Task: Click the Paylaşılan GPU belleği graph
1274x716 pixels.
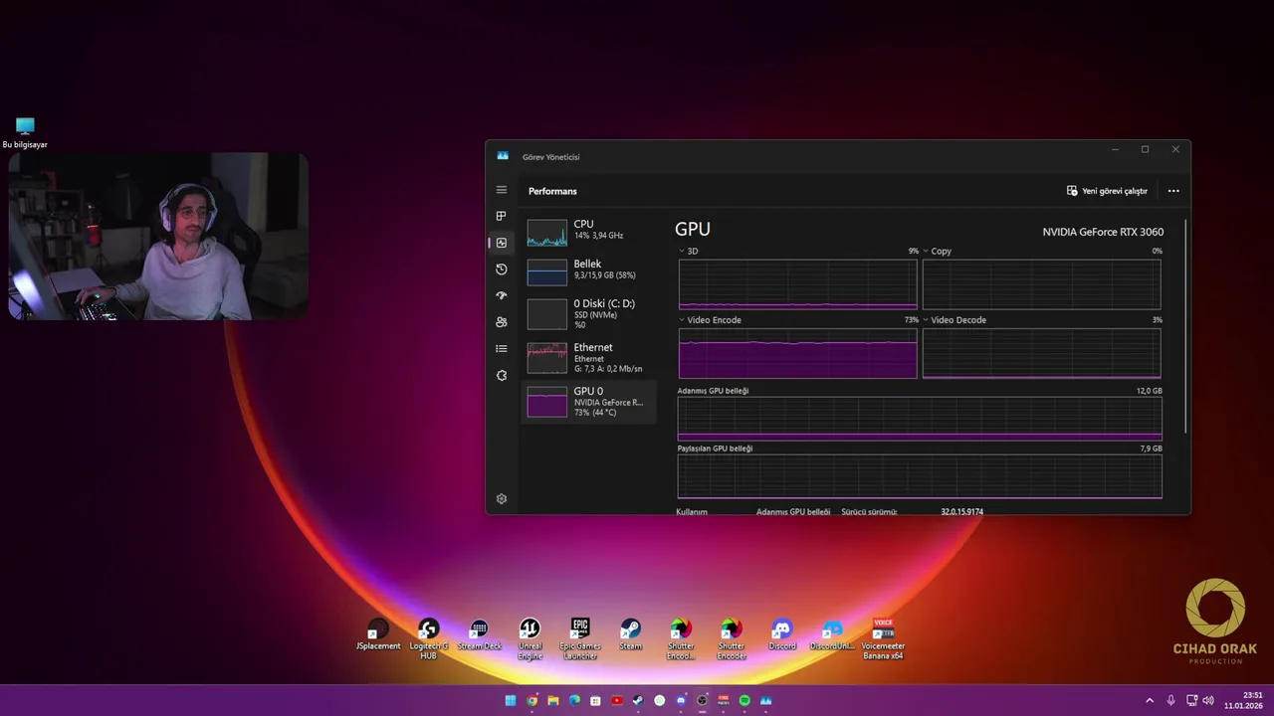Action: [920, 476]
